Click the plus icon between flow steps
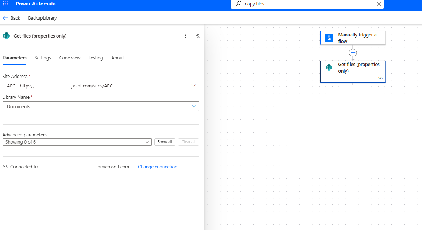This screenshot has width=422, height=230. pos(353,52)
